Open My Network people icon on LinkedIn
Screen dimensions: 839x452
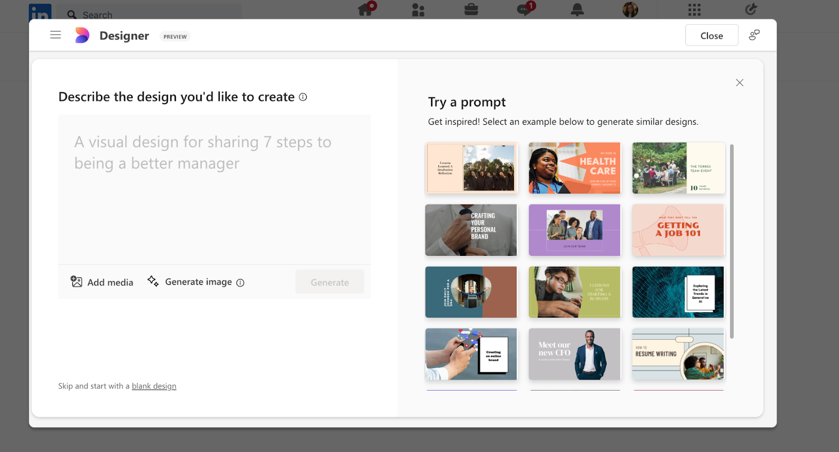coord(418,10)
